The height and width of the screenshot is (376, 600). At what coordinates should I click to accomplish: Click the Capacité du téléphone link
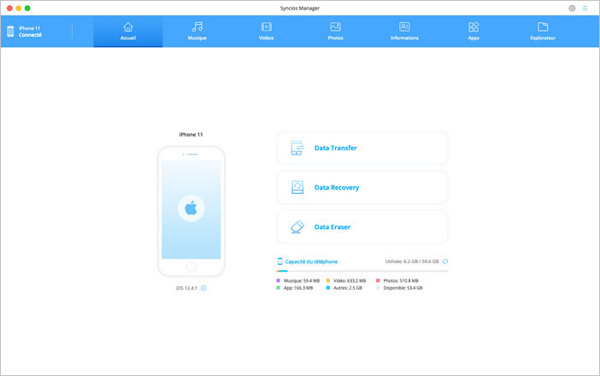pyautogui.click(x=311, y=261)
